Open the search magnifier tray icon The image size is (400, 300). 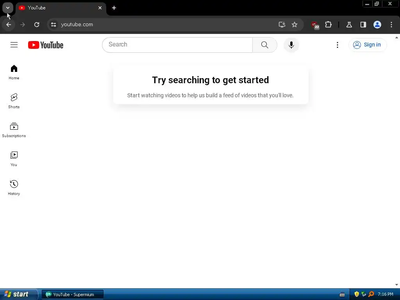click(371, 295)
